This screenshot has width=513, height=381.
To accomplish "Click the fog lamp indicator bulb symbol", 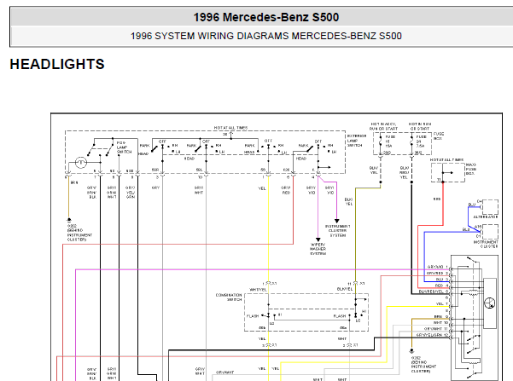I will click(x=81, y=163).
